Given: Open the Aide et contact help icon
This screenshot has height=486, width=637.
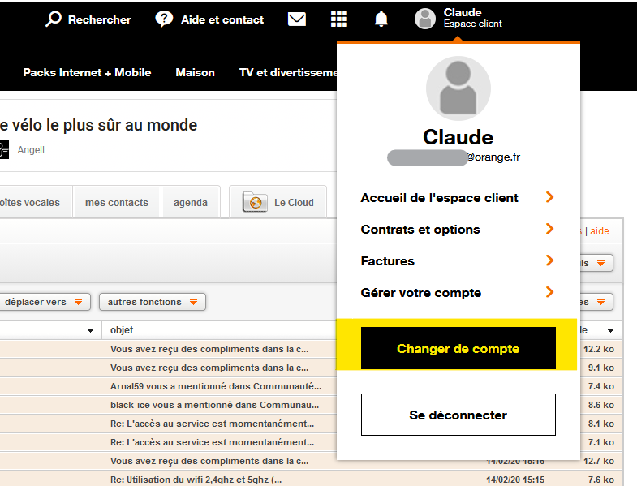Looking at the screenshot, I should 164,19.
